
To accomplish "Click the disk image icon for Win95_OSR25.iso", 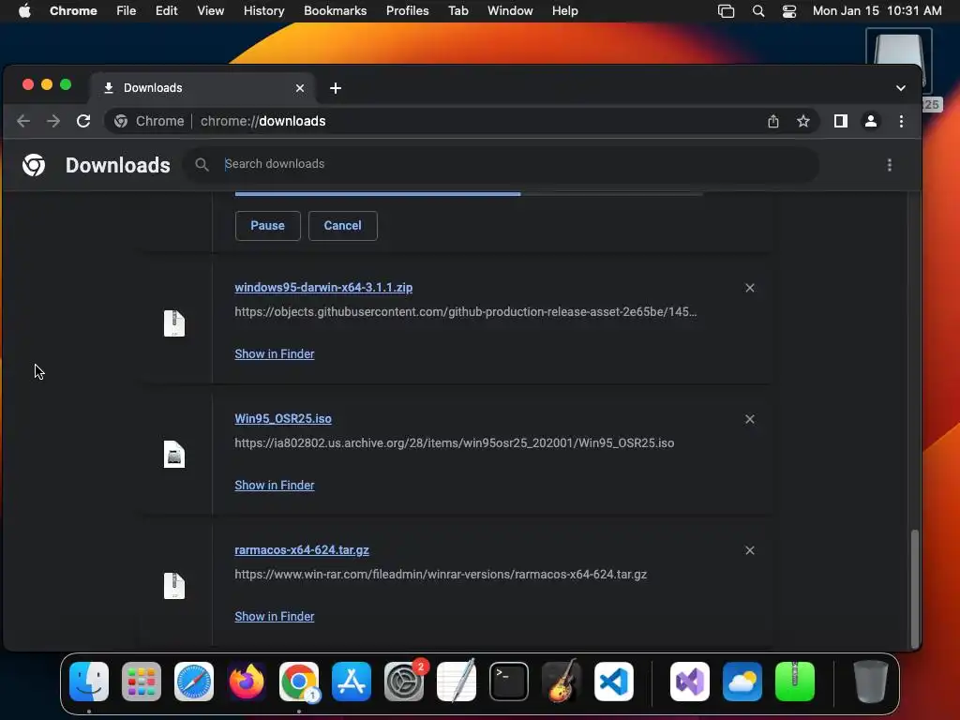I will (173, 455).
